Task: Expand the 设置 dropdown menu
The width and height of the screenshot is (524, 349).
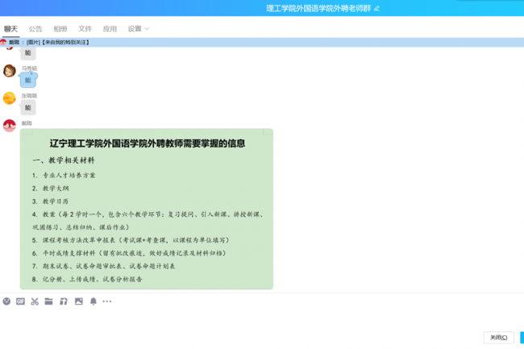Action: point(138,29)
